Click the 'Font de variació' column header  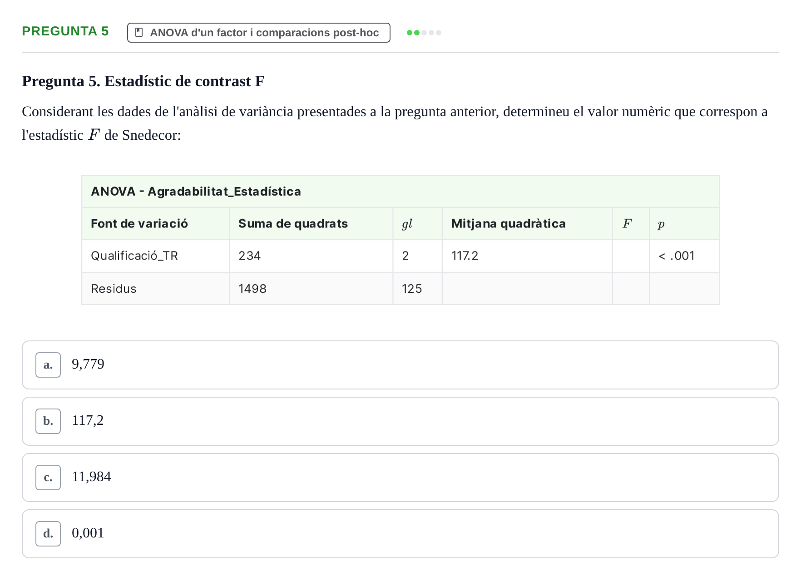point(139,224)
